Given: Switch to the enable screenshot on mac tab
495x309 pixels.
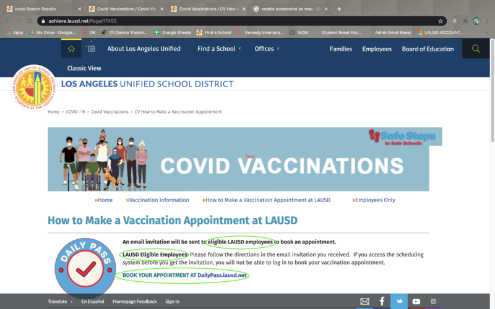Looking at the screenshot, I should point(290,9).
